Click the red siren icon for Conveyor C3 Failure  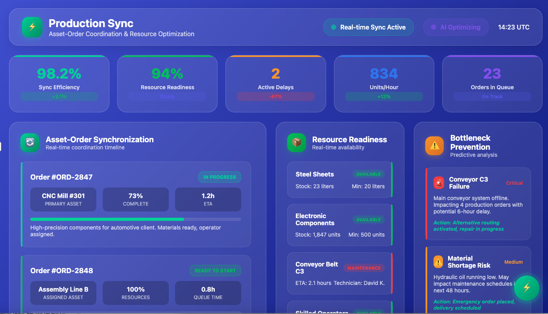[439, 183]
